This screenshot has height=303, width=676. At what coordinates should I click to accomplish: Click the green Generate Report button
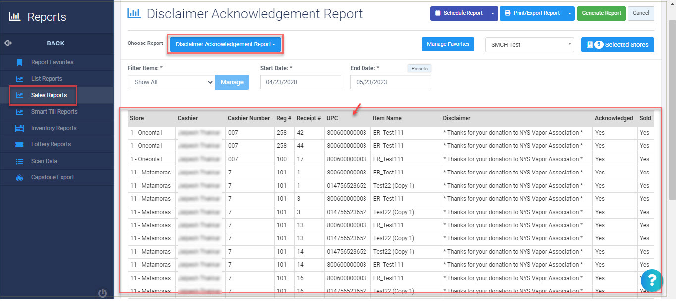[x=602, y=13]
